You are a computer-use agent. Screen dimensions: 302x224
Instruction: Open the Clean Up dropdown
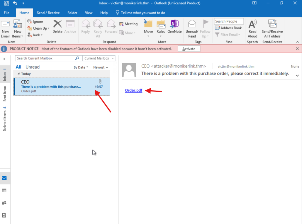[x=38, y=28]
